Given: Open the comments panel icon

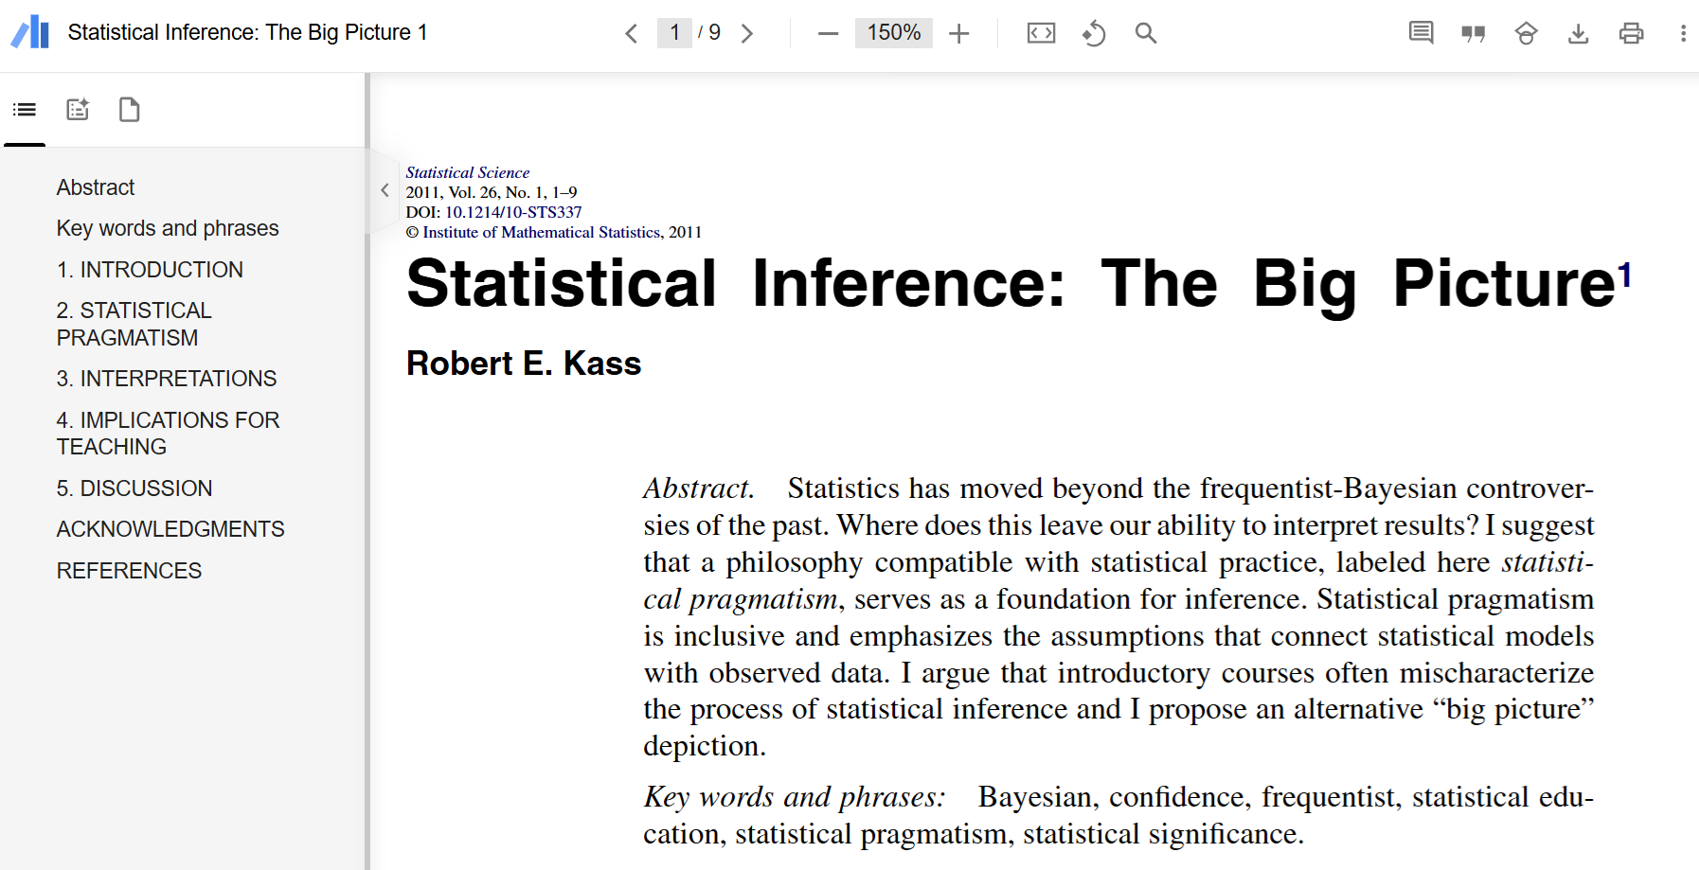Looking at the screenshot, I should pyautogui.click(x=1421, y=34).
